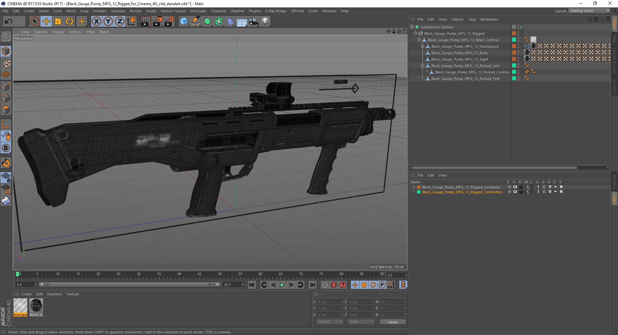This screenshot has width=618, height=335.
Task: Go to start of animation
Action: tap(252, 285)
